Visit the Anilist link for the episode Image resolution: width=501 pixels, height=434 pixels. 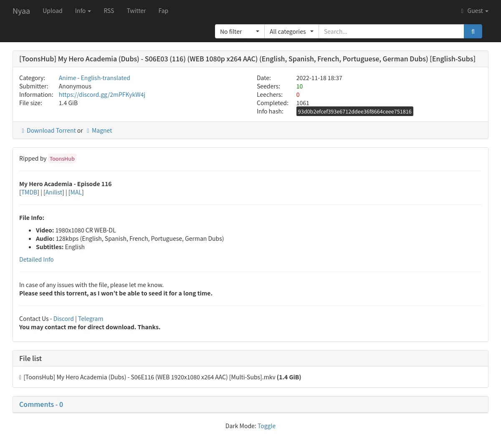[54, 192]
